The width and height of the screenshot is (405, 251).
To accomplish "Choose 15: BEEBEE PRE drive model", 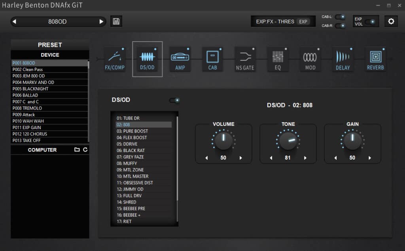I will 144,209.
